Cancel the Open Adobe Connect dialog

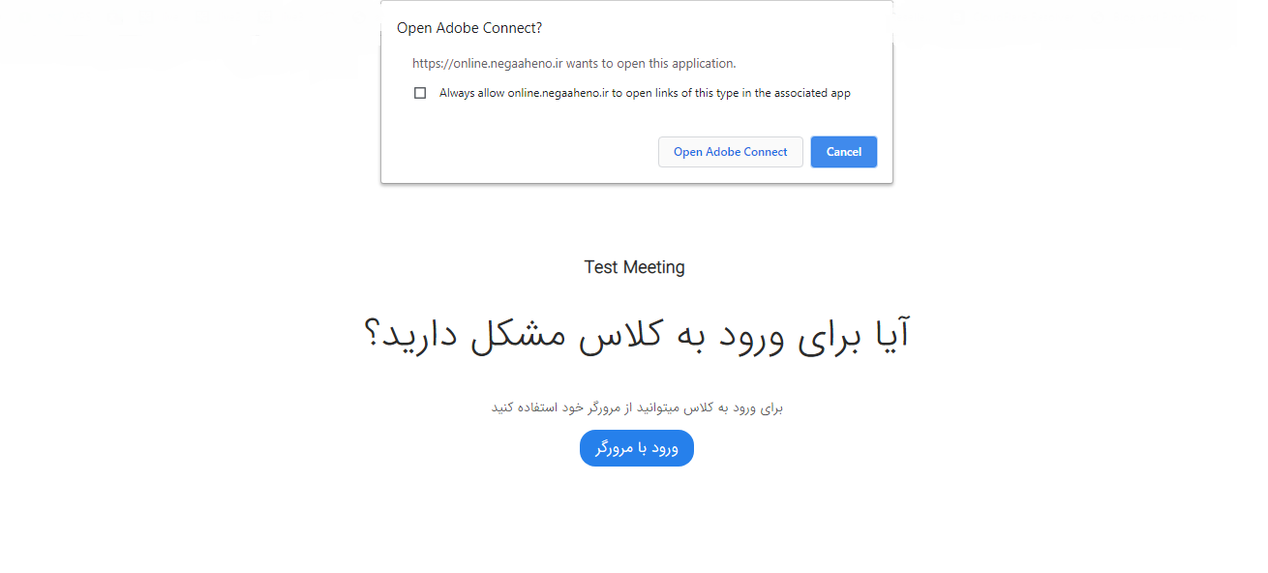click(x=844, y=152)
